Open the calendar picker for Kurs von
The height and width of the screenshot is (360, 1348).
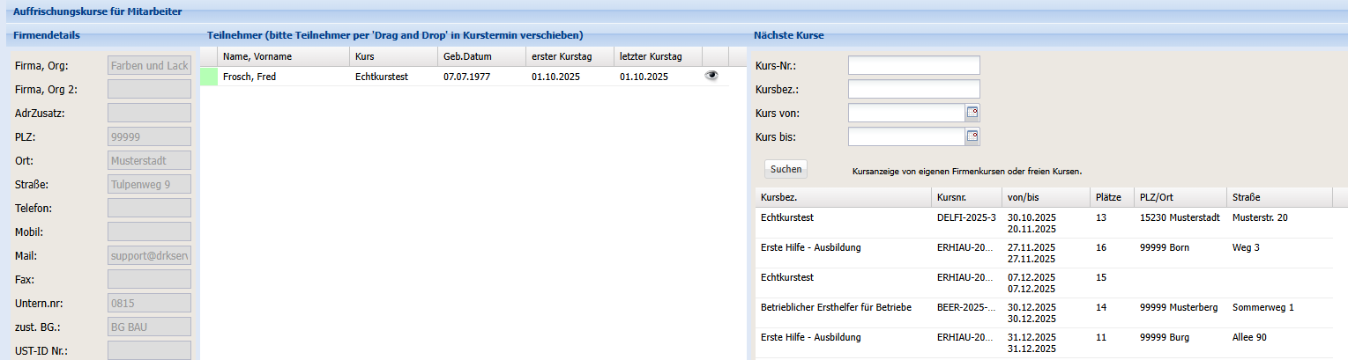(x=972, y=113)
